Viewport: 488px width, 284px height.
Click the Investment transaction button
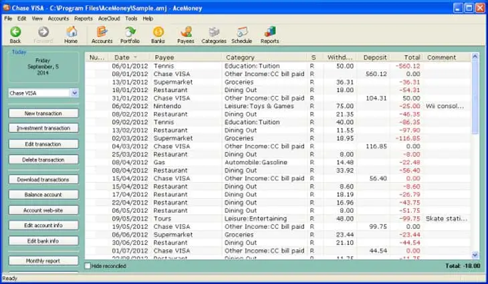(43, 128)
